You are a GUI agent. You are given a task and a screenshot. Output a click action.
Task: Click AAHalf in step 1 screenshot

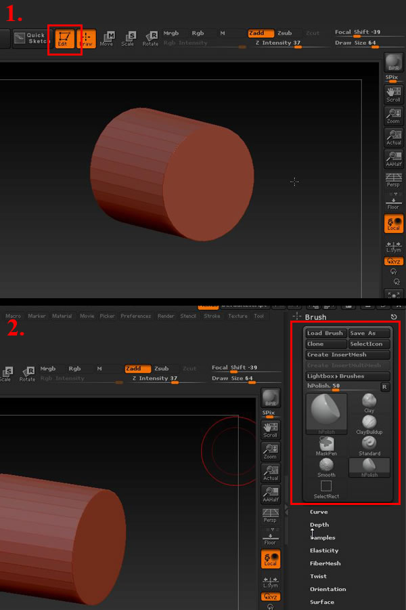click(x=393, y=159)
